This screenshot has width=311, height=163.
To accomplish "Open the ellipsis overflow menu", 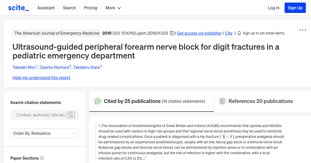I will [302, 30].
